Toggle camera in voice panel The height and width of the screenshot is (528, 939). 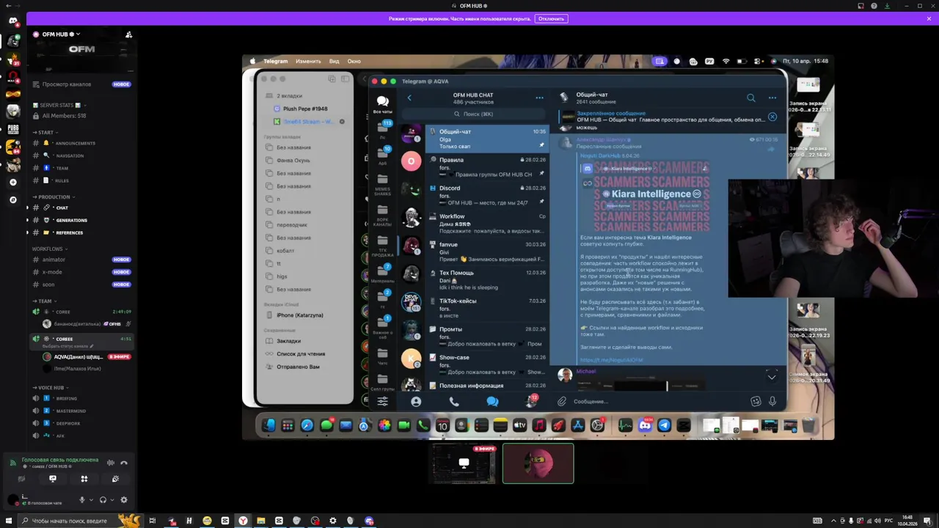pos(21,479)
